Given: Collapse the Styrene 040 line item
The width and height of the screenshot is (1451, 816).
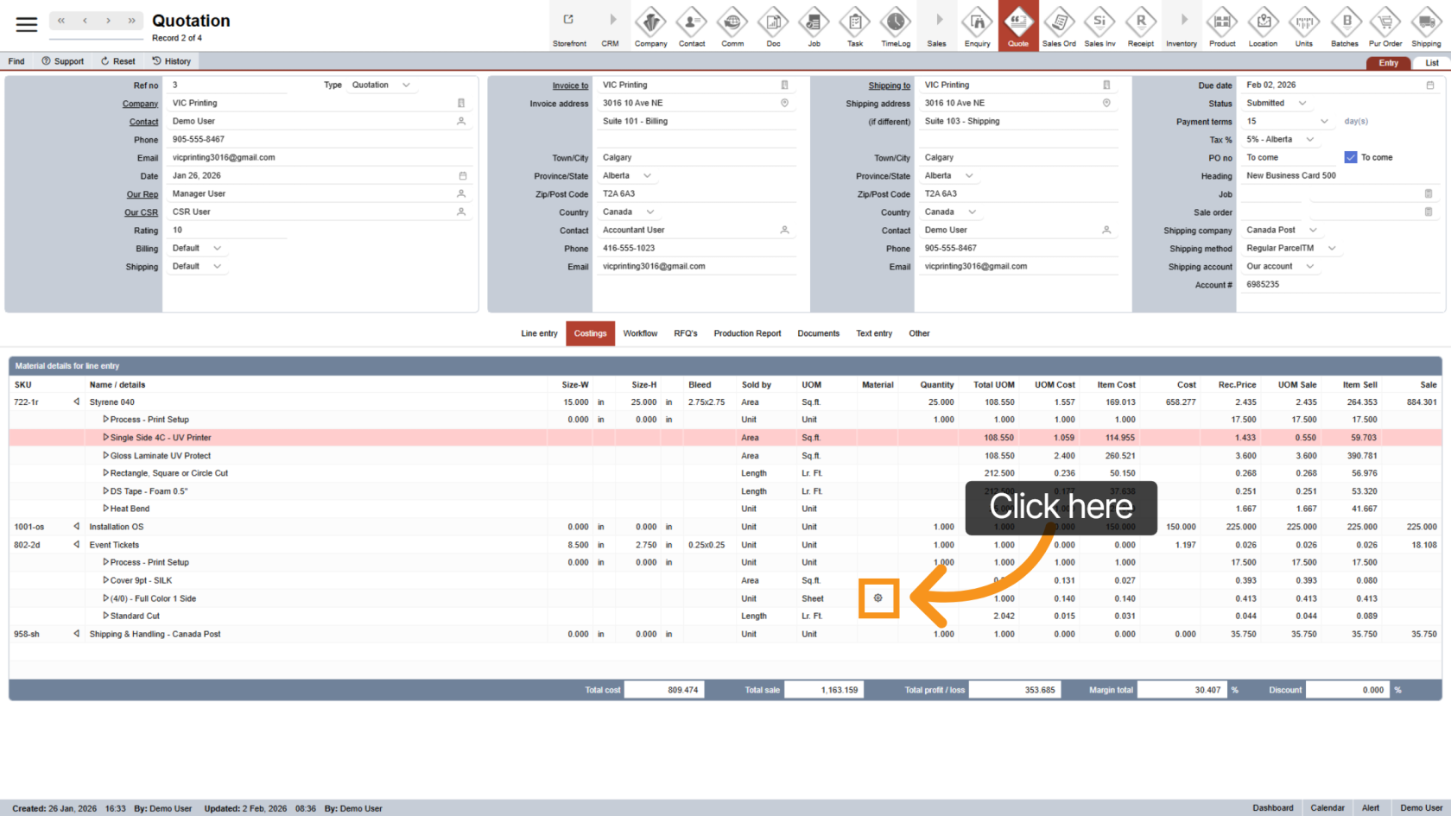Looking at the screenshot, I should pos(77,402).
